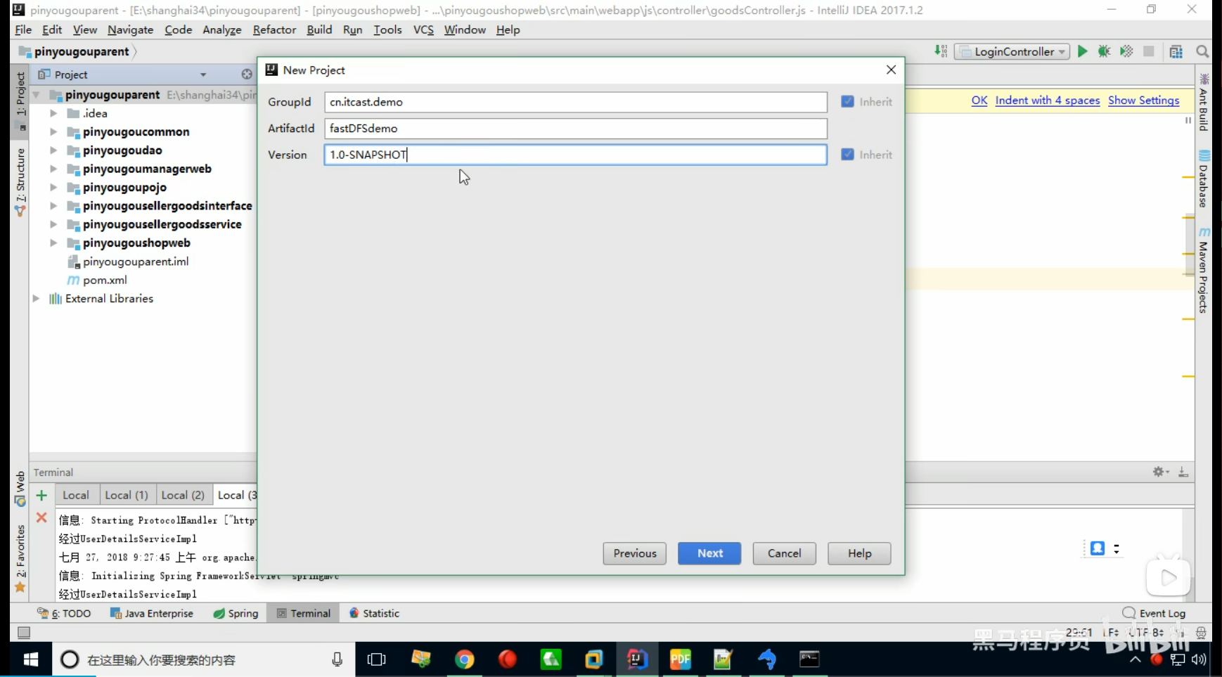
Task: Close the New Project dialog
Action: [x=891, y=70]
